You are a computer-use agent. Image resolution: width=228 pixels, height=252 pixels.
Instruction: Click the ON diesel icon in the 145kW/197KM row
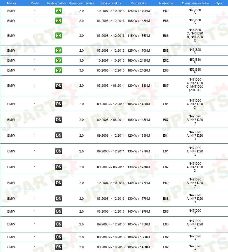[x=58, y=211]
